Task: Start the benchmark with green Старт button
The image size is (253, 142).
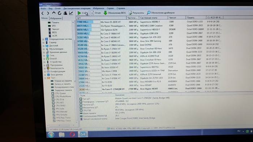Action: click(x=83, y=13)
